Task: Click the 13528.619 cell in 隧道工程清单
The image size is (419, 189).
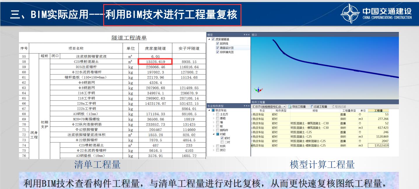Action: click(156, 62)
